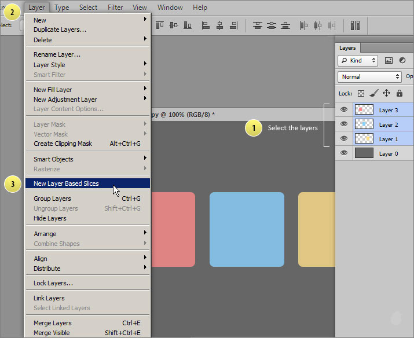Image resolution: width=414 pixels, height=338 pixels.
Task: Open the Filter menu
Action: point(115,8)
